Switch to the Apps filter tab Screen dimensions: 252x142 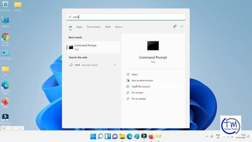click(80, 27)
